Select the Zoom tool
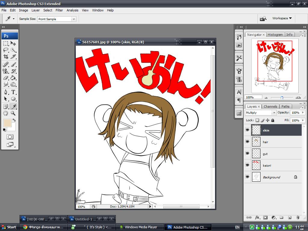This screenshot has height=231, width=308. [13, 113]
